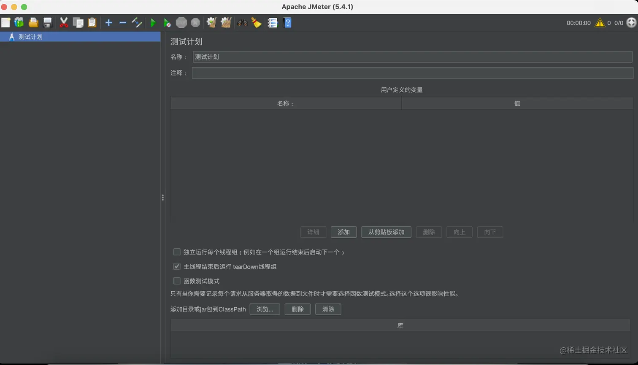Save the test plan with the disk icon
Screen dimensions: 638x365
click(x=47, y=22)
